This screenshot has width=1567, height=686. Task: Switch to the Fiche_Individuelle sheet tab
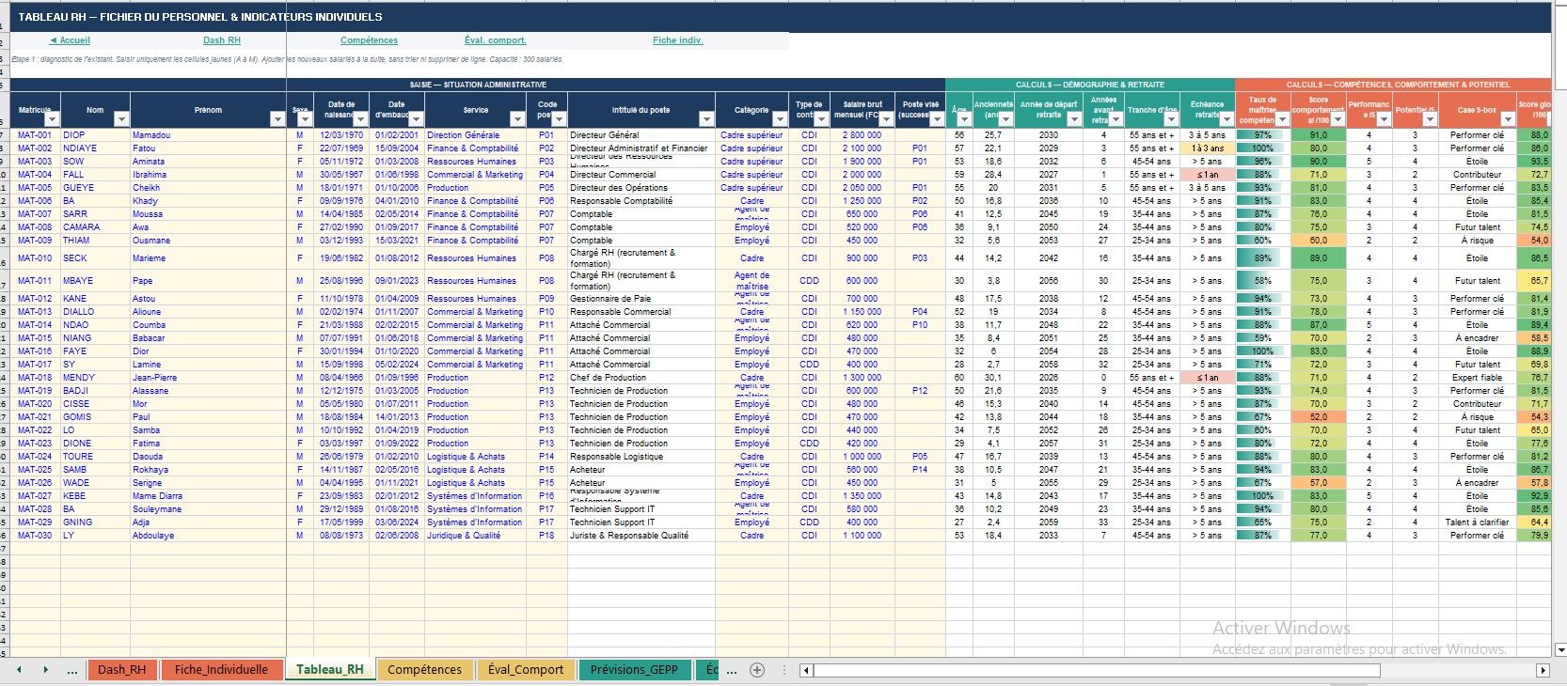coord(221,670)
